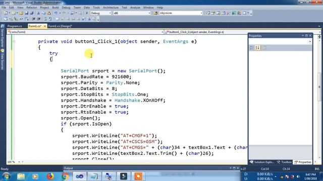Click the Cut scissors icon
This screenshot has height=181, width=323.
[38, 13]
